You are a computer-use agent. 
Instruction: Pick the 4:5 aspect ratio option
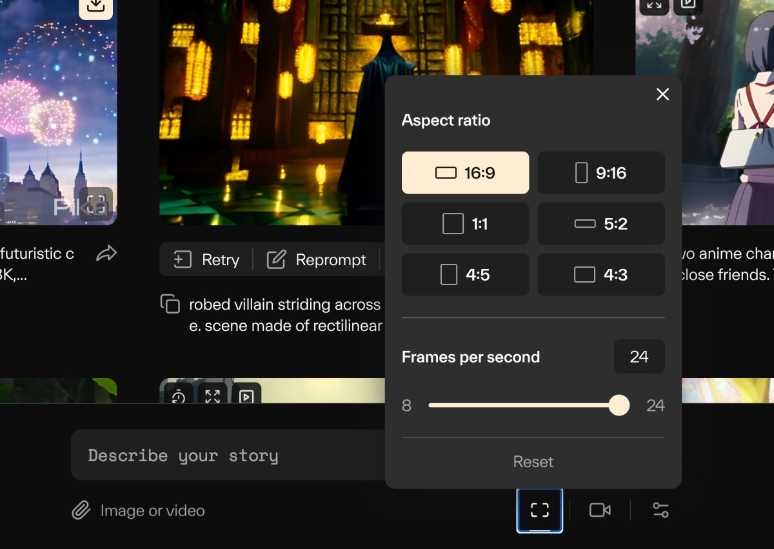[465, 275]
